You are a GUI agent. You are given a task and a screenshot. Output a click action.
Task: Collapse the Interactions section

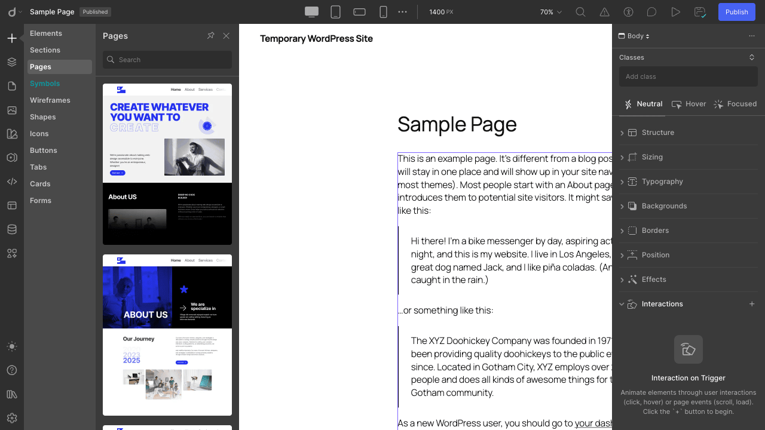pyautogui.click(x=622, y=304)
